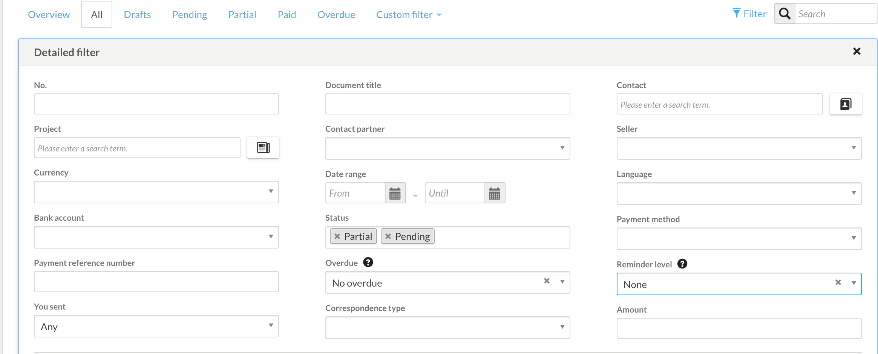The width and height of the screenshot is (878, 354).
Task: Switch to the Paid tab
Action: pyautogui.click(x=287, y=15)
